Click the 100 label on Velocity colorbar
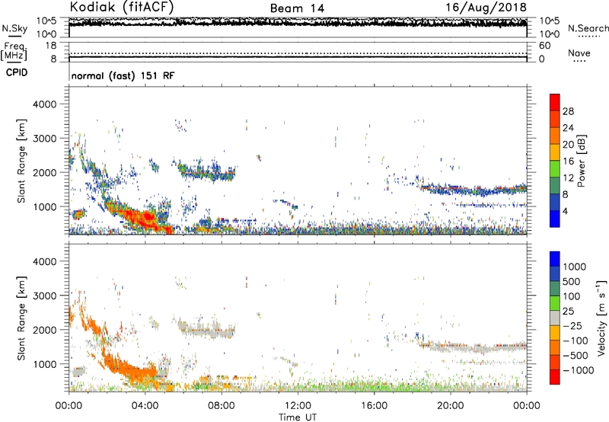 571,296
